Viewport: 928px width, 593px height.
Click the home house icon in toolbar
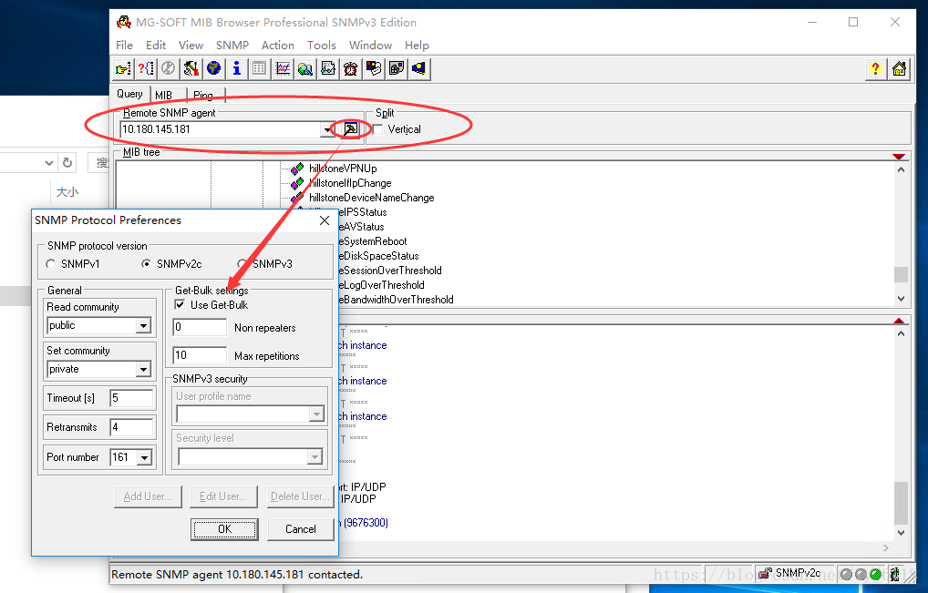[x=899, y=68]
